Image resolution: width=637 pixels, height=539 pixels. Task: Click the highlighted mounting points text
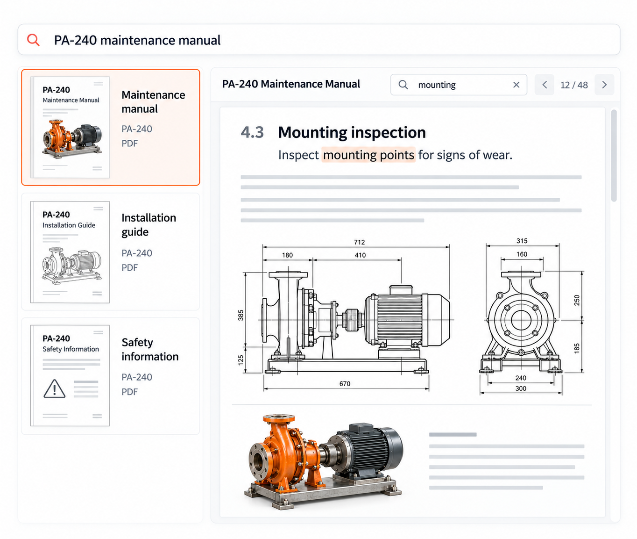point(368,155)
